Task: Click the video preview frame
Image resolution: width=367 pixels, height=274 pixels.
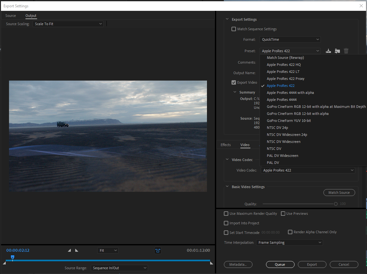Action: coord(108,136)
